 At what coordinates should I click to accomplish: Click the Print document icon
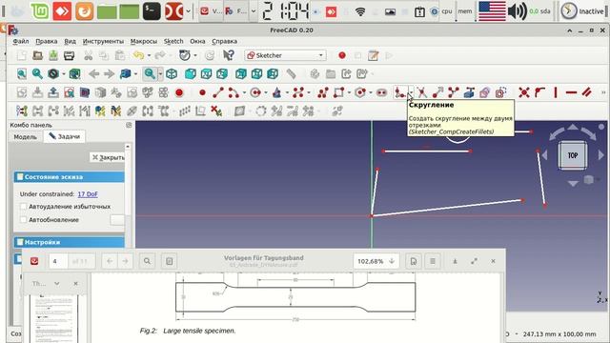pos(70,55)
